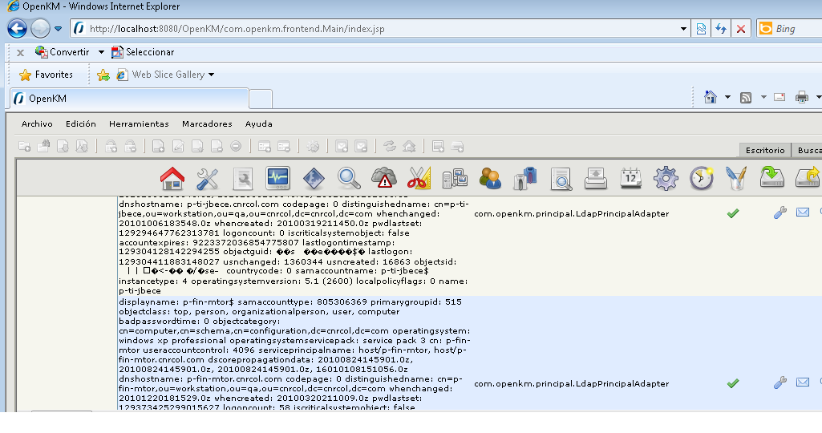Viewport: 822px width, 433px height.
Task: Open the heartbeat monitor icon
Action: point(277,179)
